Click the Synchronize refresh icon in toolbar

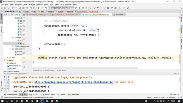click(8, 8)
